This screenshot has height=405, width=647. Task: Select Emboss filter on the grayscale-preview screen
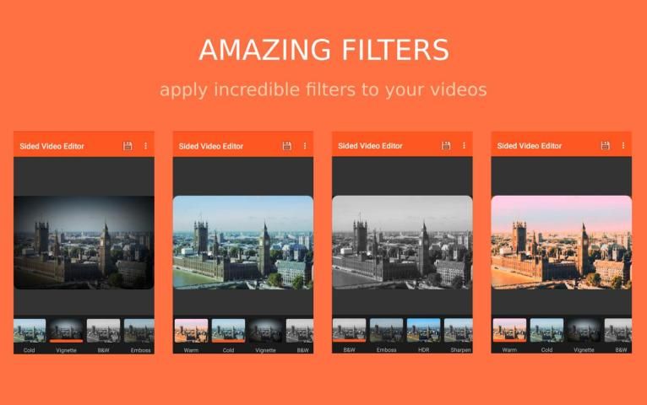click(x=386, y=331)
